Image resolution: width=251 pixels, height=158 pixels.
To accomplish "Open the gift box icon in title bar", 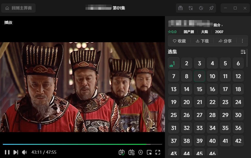I will [x=180, y=8].
